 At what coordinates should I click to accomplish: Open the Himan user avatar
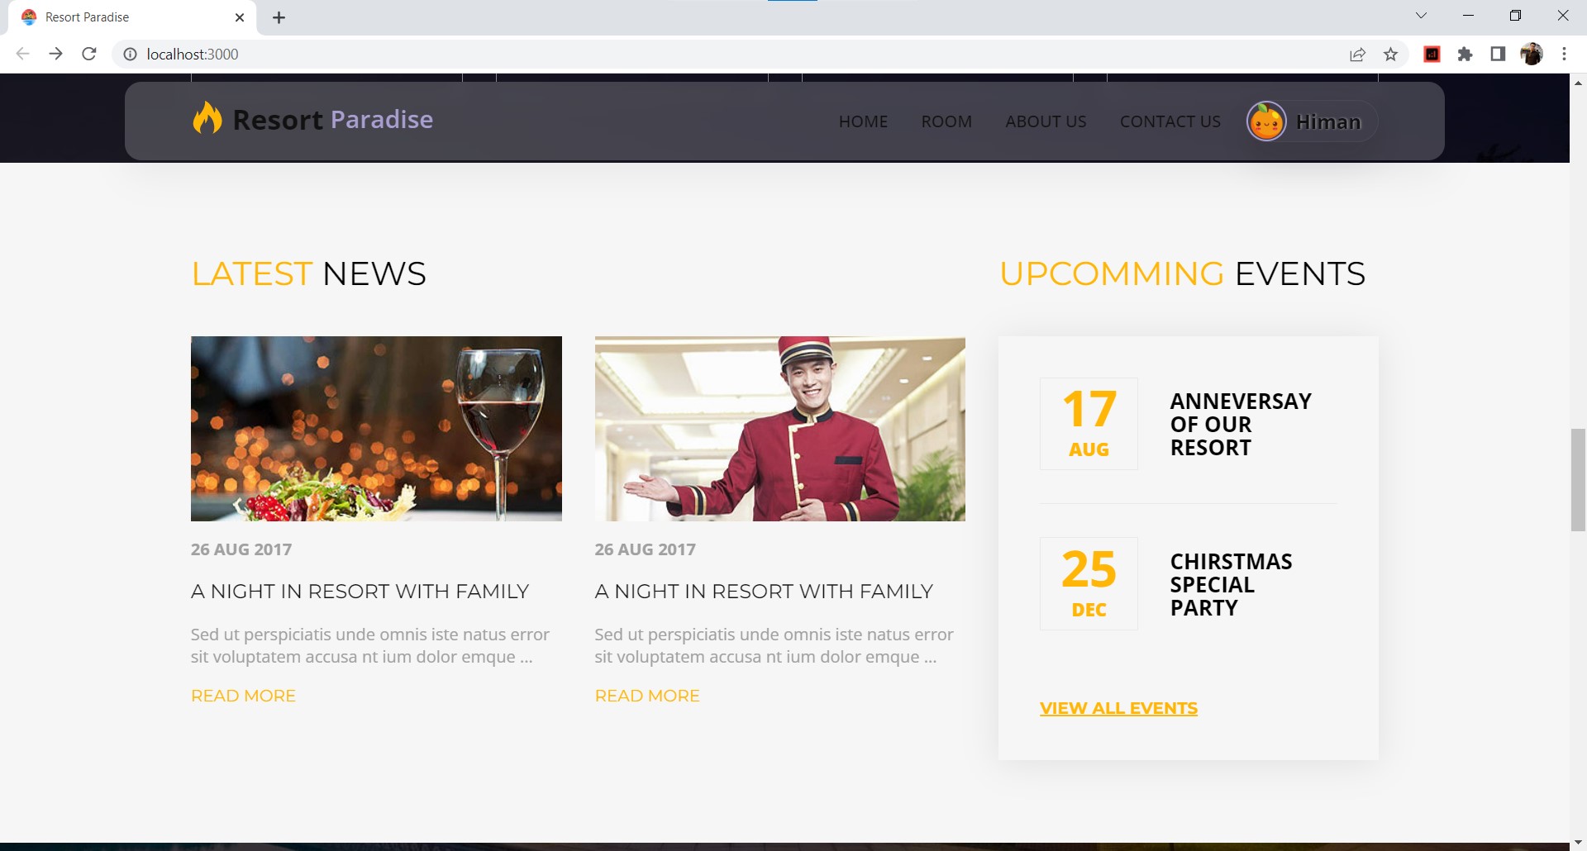(x=1266, y=121)
